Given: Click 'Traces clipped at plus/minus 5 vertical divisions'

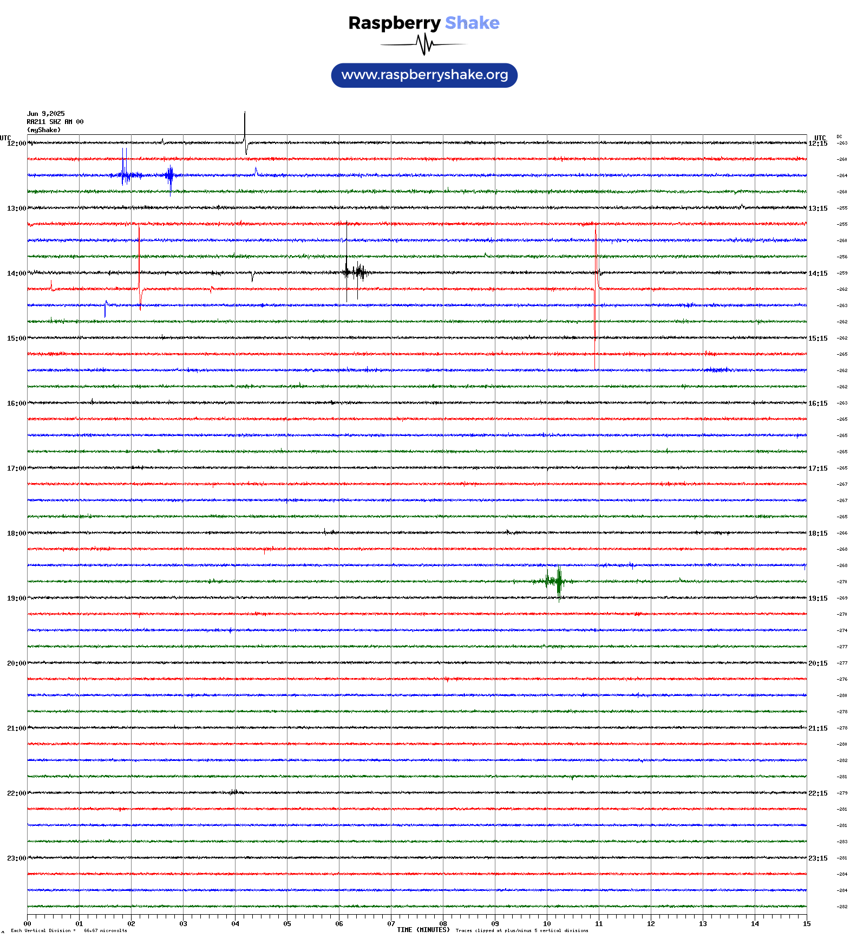Looking at the screenshot, I should coord(522,930).
